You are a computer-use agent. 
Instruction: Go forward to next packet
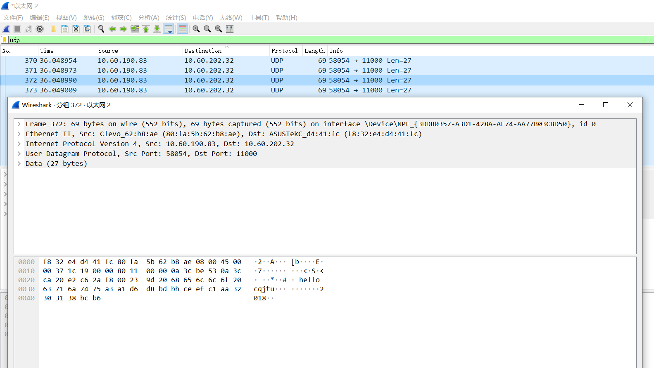pos(124,29)
